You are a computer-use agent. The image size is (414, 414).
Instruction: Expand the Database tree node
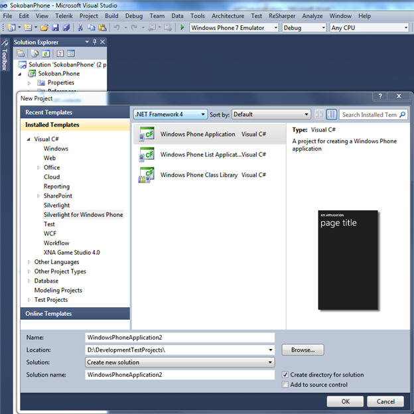click(x=29, y=281)
